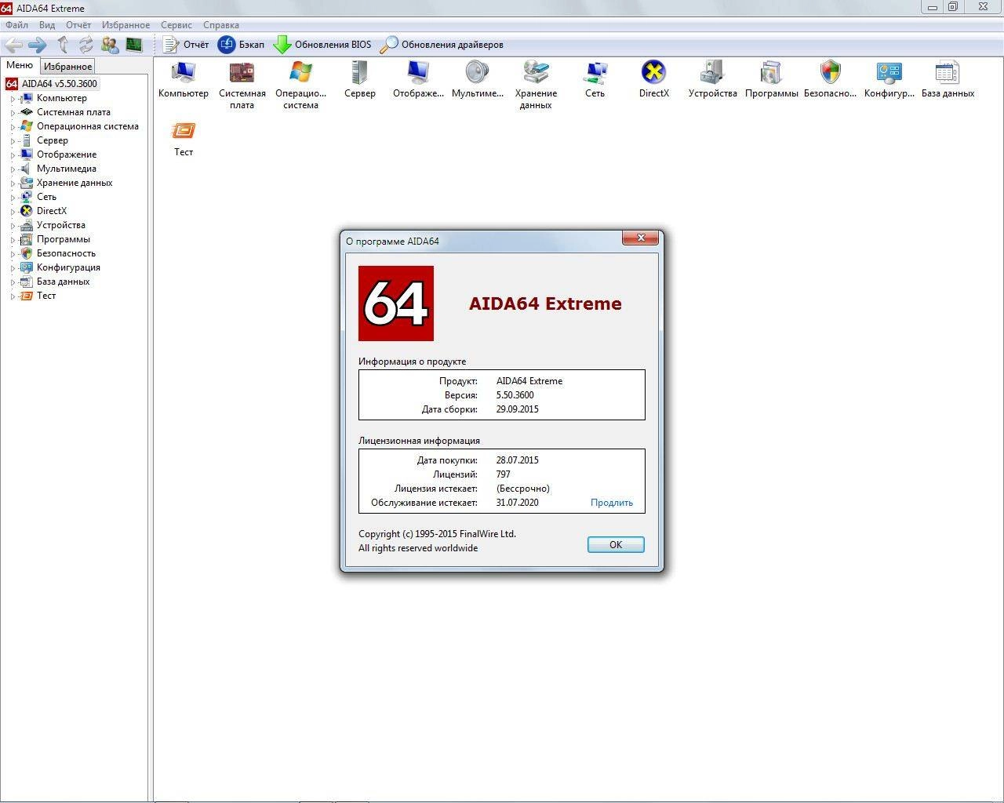The width and height of the screenshot is (1004, 803).
Task: Click the Refresh toolbar icon
Action: (85, 45)
